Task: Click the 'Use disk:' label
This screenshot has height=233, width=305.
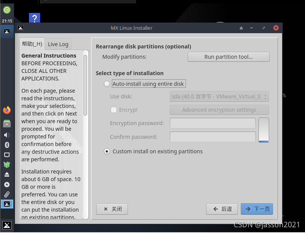Action: pos(121,96)
